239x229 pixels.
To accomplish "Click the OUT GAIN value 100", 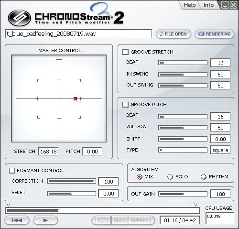I will tap(220, 194).
